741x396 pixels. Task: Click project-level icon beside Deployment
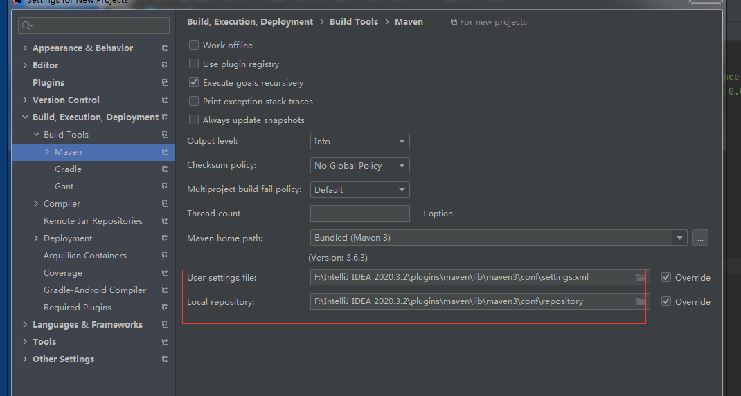click(x=165, y=238)
